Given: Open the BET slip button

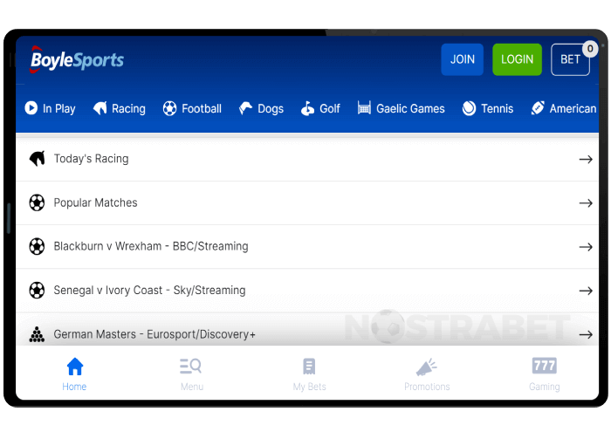Looking at the screenshot, I should pyautogui.click(x=570, y=59).
